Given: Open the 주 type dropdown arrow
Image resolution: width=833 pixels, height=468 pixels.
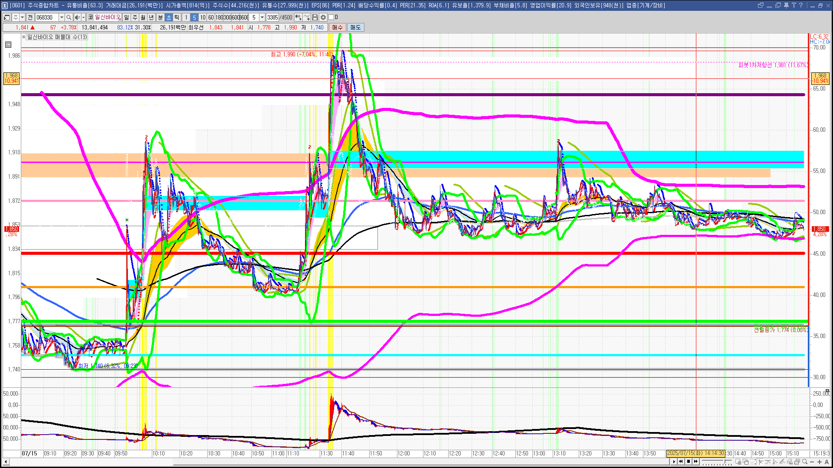Looking at the screenshot, I should 22,17.
